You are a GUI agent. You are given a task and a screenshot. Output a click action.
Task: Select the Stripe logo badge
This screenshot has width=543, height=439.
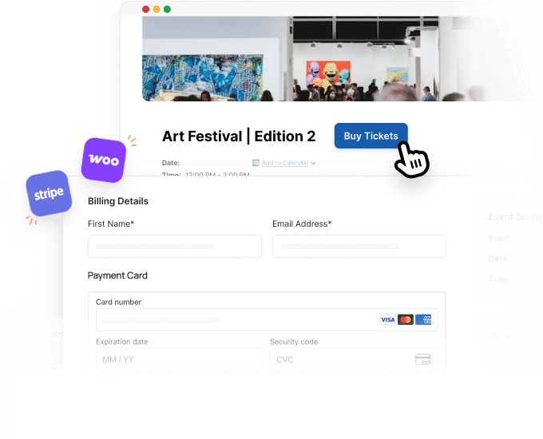coord(49,193)
